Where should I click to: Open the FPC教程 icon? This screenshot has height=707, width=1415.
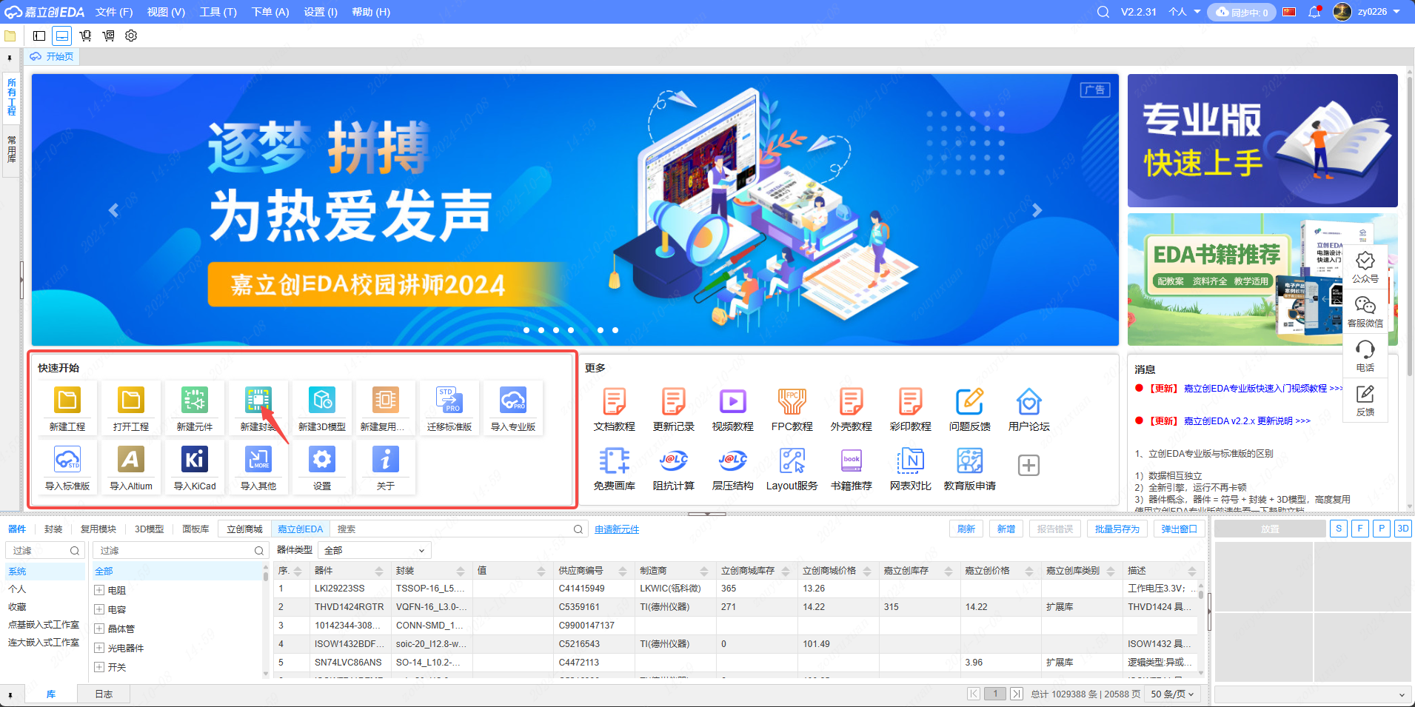tap(792, 402)
